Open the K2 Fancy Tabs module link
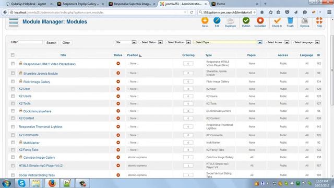 coord(29,150)
